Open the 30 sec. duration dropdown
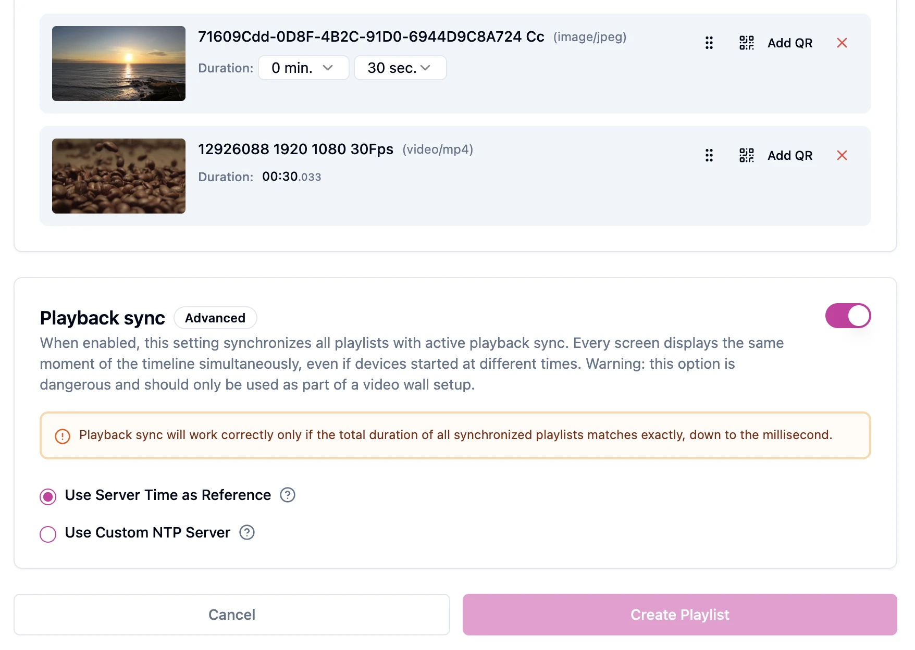Image resolution: width=915 pixels, height=650 pixels. (400, 68)
